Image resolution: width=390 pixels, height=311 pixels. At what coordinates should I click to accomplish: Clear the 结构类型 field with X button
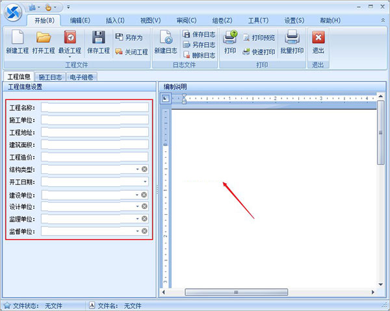[144, 169]
